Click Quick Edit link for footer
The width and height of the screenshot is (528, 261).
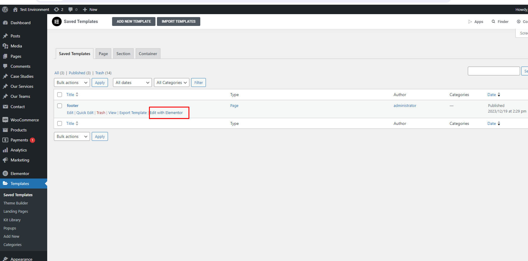[85, 113]
